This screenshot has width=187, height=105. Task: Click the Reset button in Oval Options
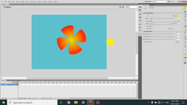tap(177, 42)
